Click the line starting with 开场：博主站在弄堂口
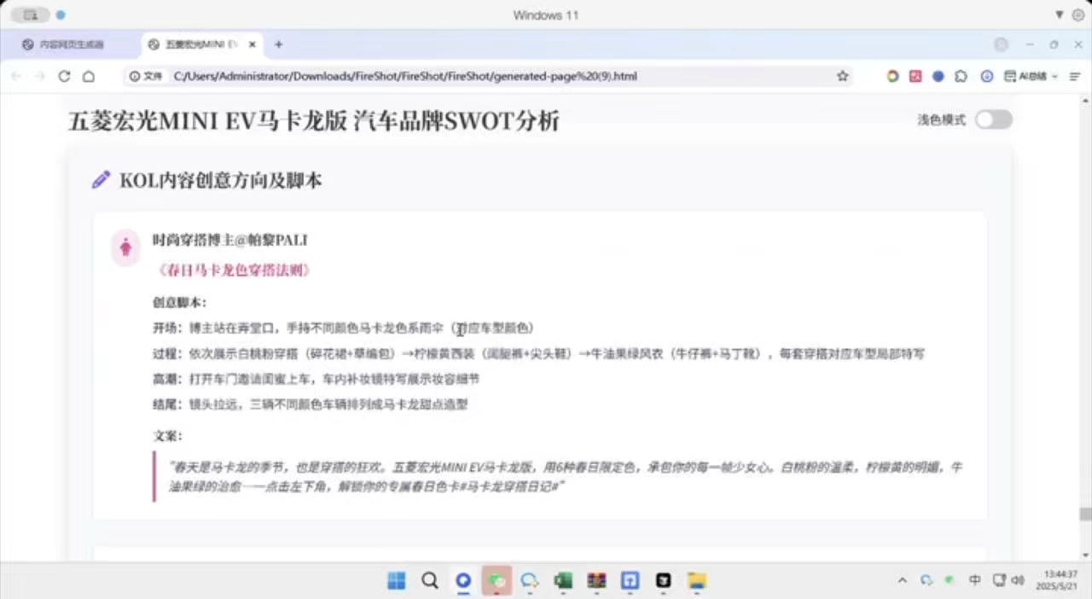This screenshot has width=1092, height=599. (x=343, y=328)
